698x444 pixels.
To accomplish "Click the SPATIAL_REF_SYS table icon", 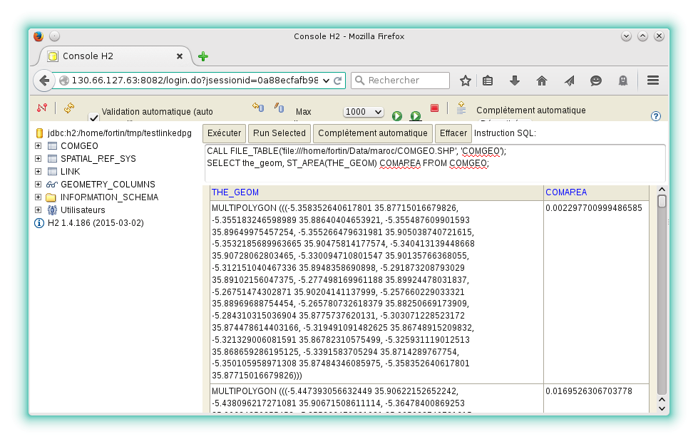I will [x=52, y=159].
